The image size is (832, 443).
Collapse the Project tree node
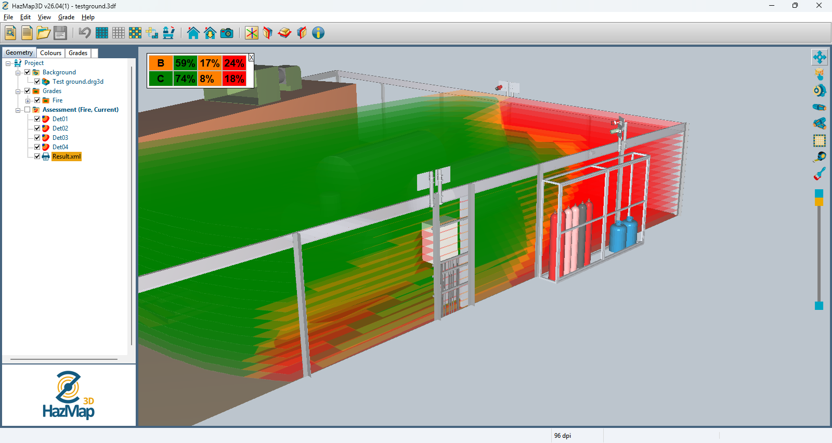(8, 63)
